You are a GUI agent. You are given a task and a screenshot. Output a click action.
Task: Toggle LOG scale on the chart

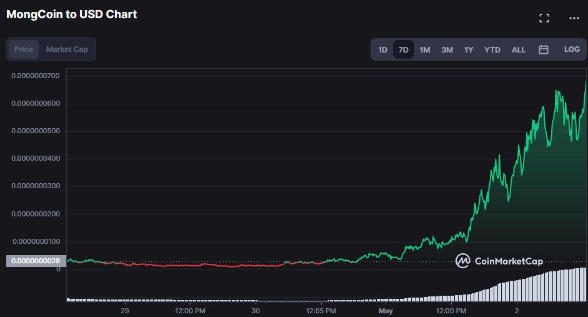coord(572,49)
